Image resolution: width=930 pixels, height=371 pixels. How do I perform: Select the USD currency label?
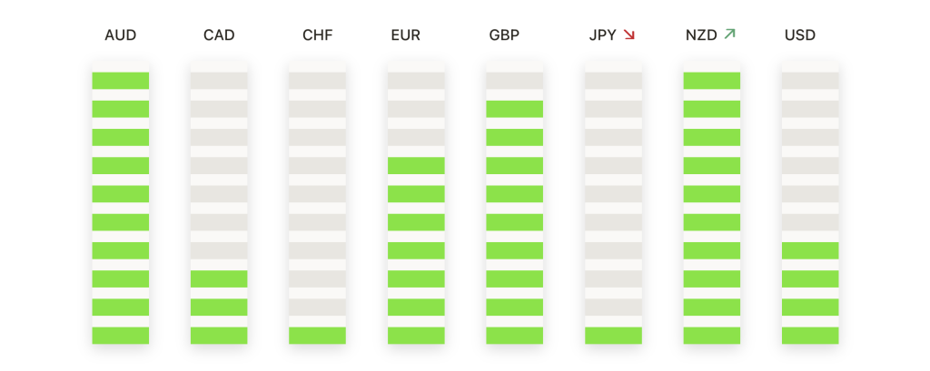pyautogui.click(x=800, y=35)
